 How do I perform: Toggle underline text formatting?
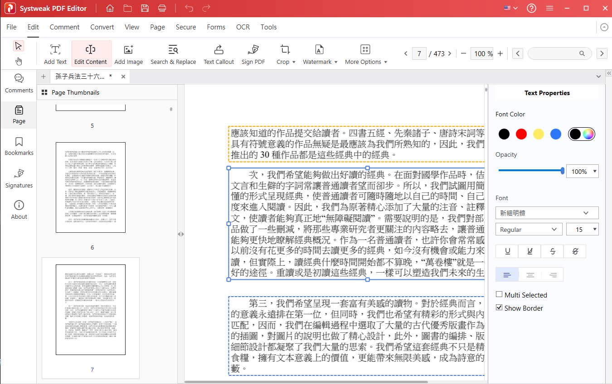507,251
